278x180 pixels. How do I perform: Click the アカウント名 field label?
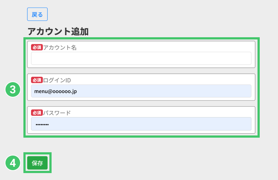coord(60,47)
